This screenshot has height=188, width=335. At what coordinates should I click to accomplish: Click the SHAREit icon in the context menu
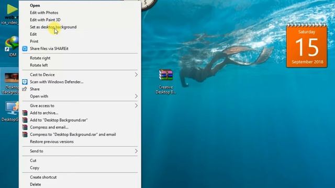click(25, 49)
